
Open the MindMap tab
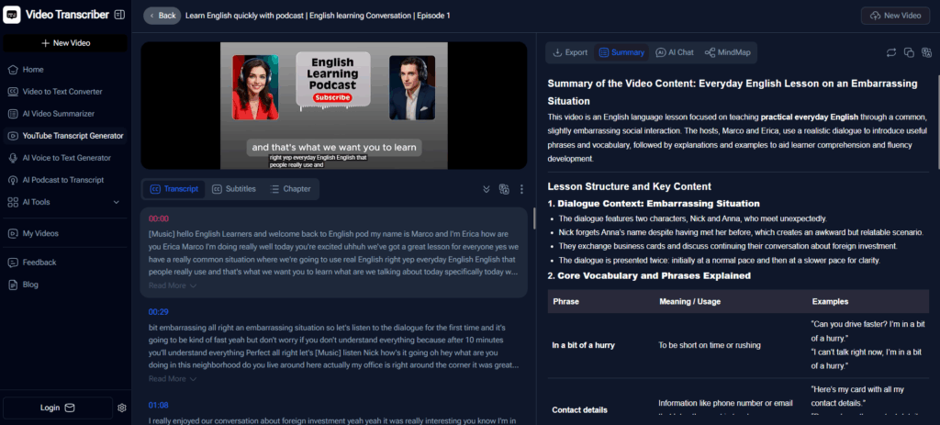[x=727, y=52]
